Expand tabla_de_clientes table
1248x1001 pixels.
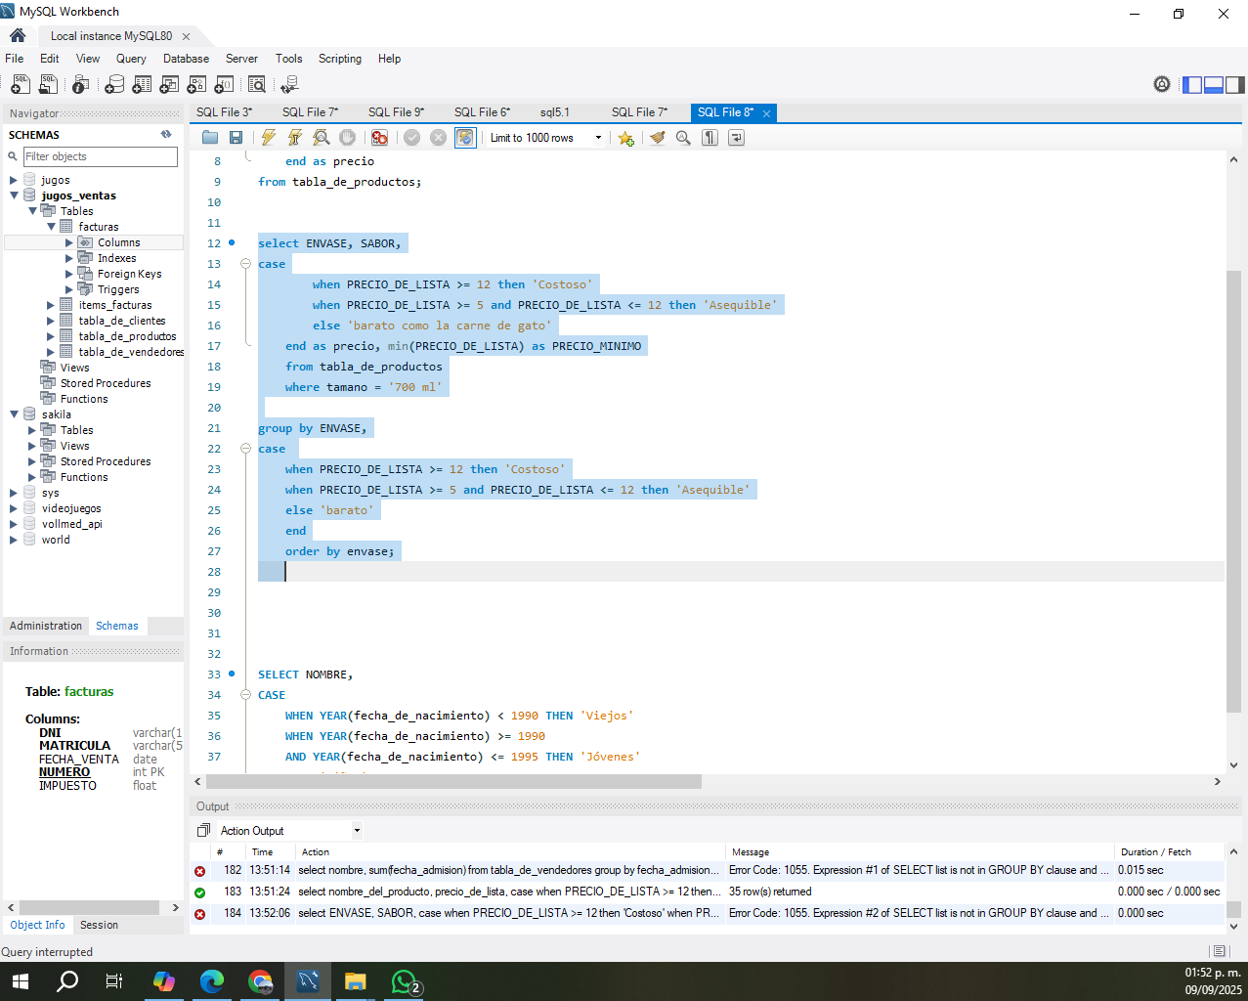[x=51, y=321]
